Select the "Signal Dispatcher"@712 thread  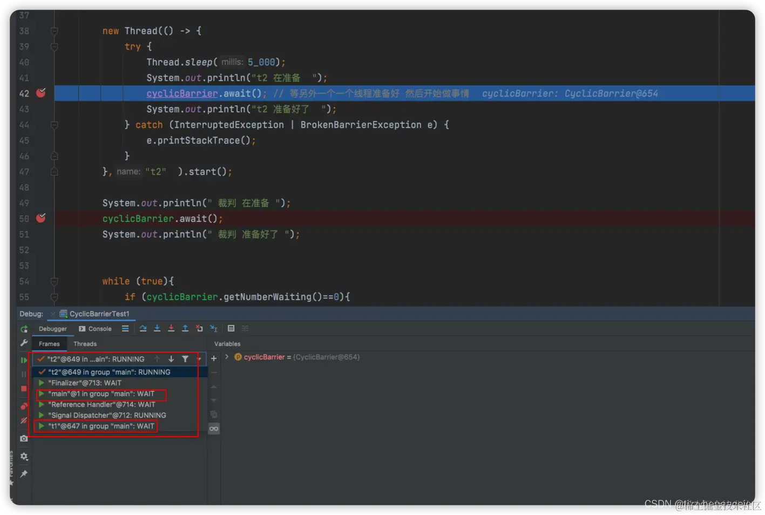(120, 415)
